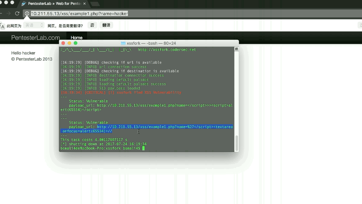The image size is (362, 204).
Task: Open the 英语 language dropdown
Action: (34, 25)
